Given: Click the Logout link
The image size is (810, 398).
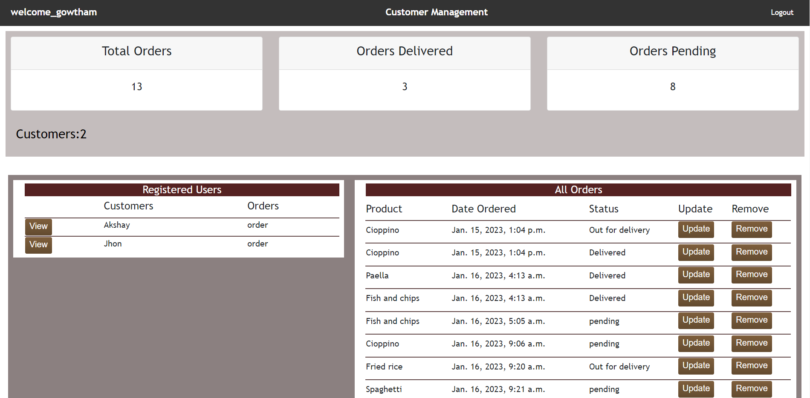Looking at the screenshot, I should [782, 12].
